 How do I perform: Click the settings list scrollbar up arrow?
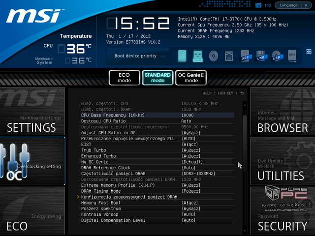pos(245,105)
